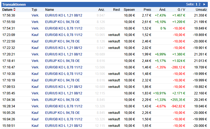The image size is (210, 129).
Task: Select the 0 % change value
Action: coord(163,28)
